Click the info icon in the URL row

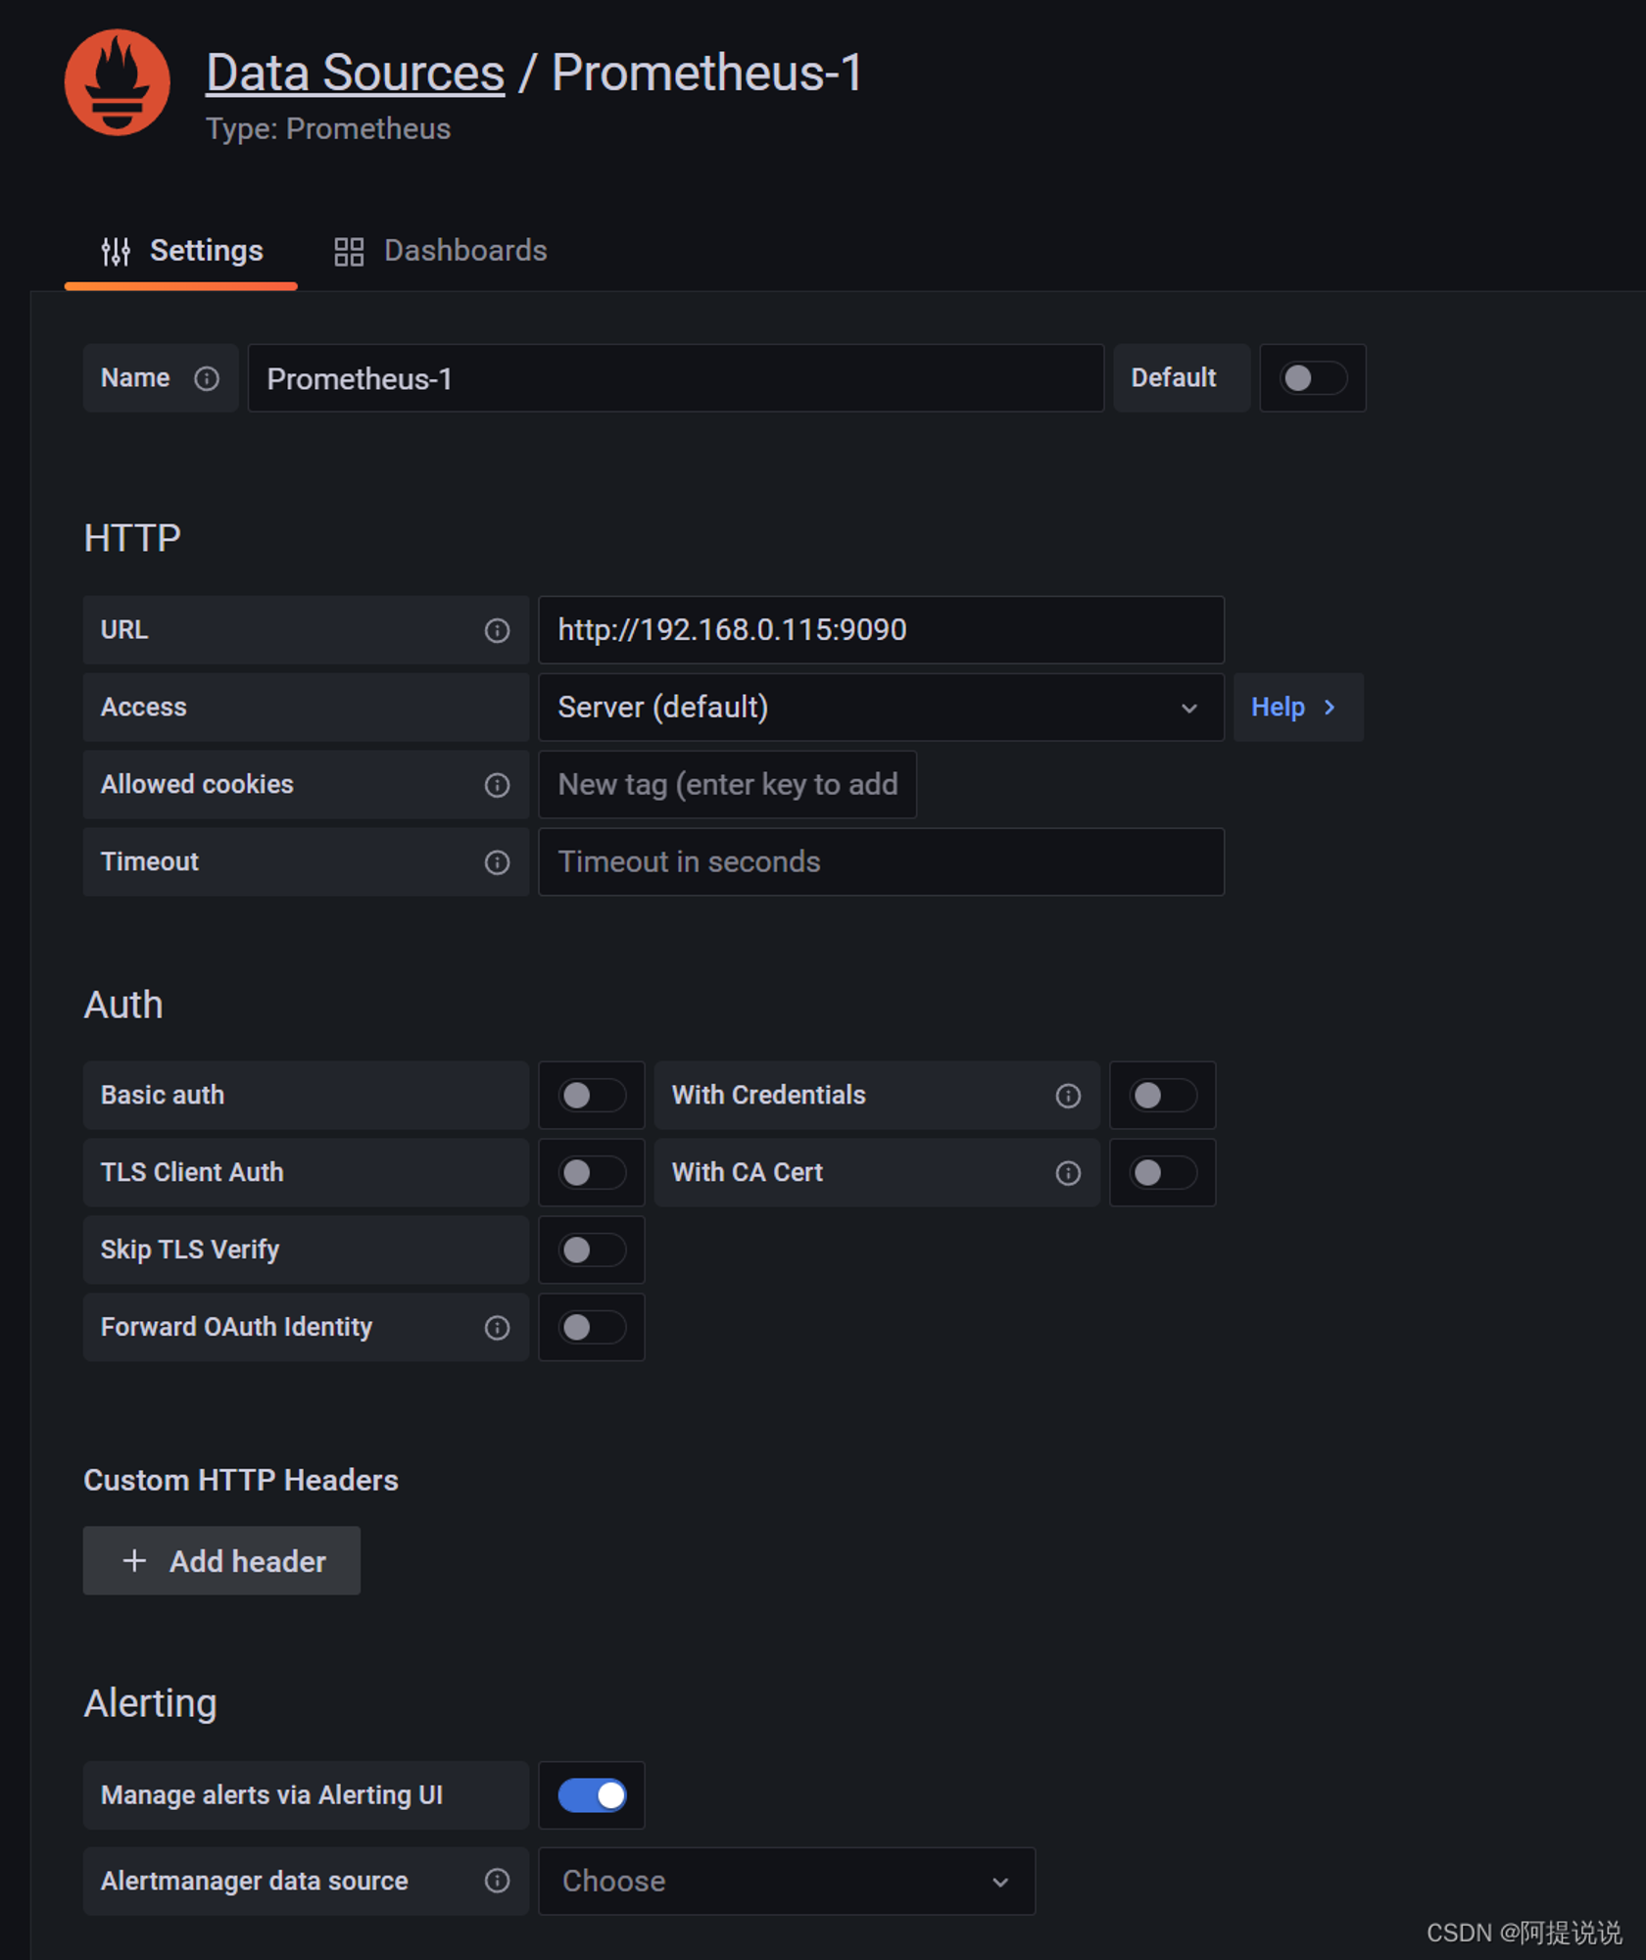click(497, 630)
